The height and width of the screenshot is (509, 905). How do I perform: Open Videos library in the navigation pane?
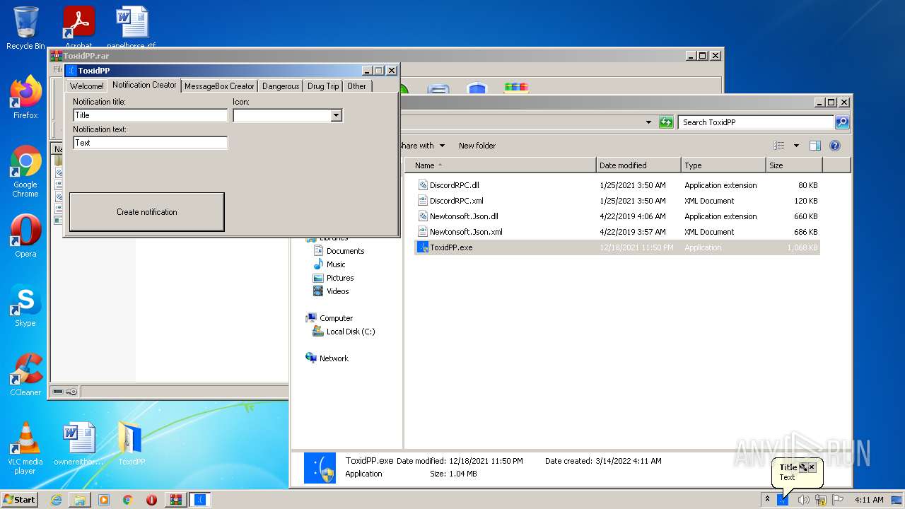pos(337,291)
